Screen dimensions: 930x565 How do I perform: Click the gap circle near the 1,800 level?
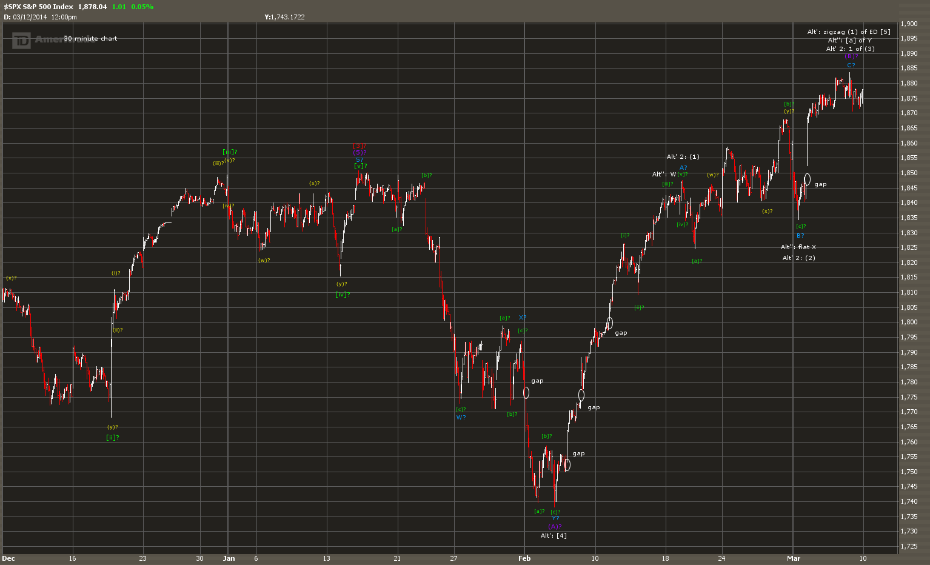tap(609, 323)
